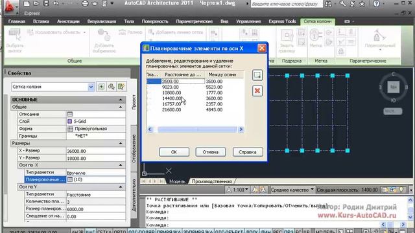Toggle ОТС-ПОЛЯР polar tracking
The height and width of the screenshot is (233, 415).
click(141, 232)
